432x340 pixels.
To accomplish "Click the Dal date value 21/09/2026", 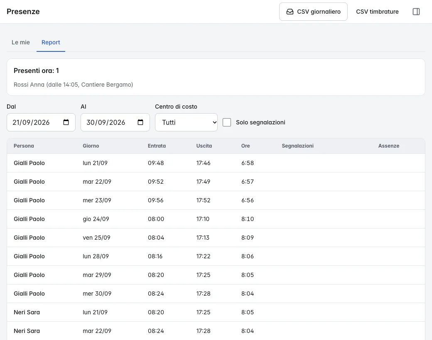I will pyautogui.click(x=31, y=122).
